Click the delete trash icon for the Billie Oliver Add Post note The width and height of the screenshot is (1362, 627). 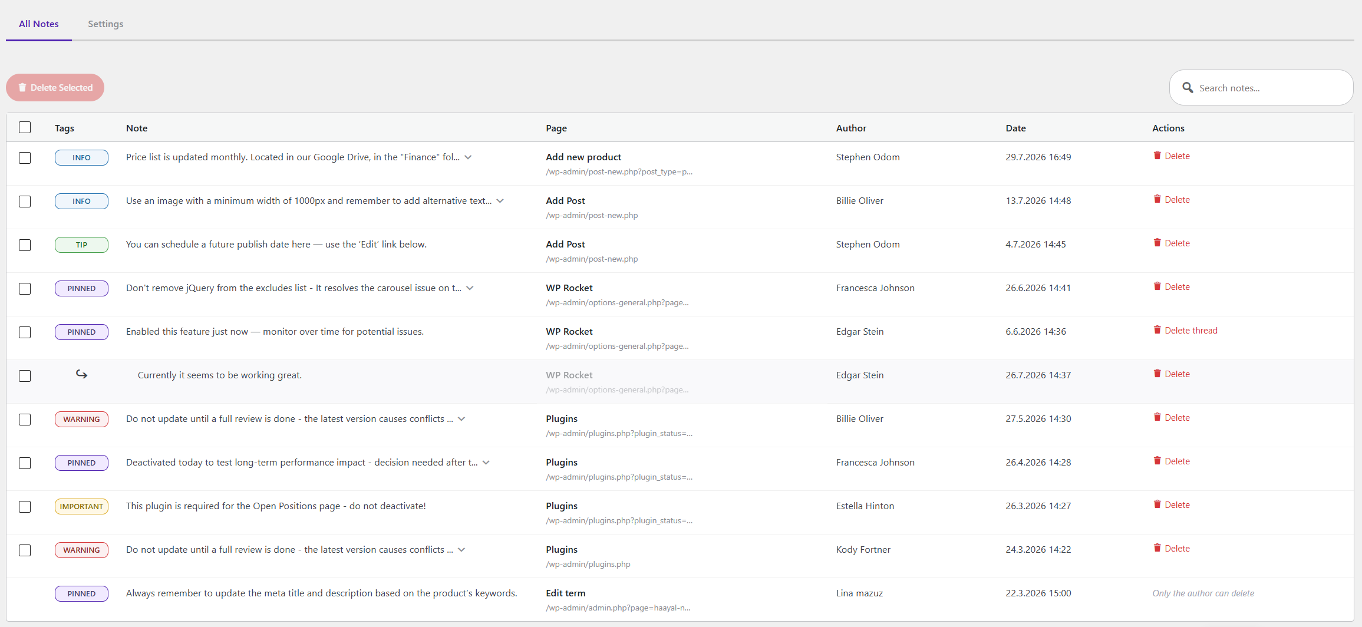click(1156, 199)
